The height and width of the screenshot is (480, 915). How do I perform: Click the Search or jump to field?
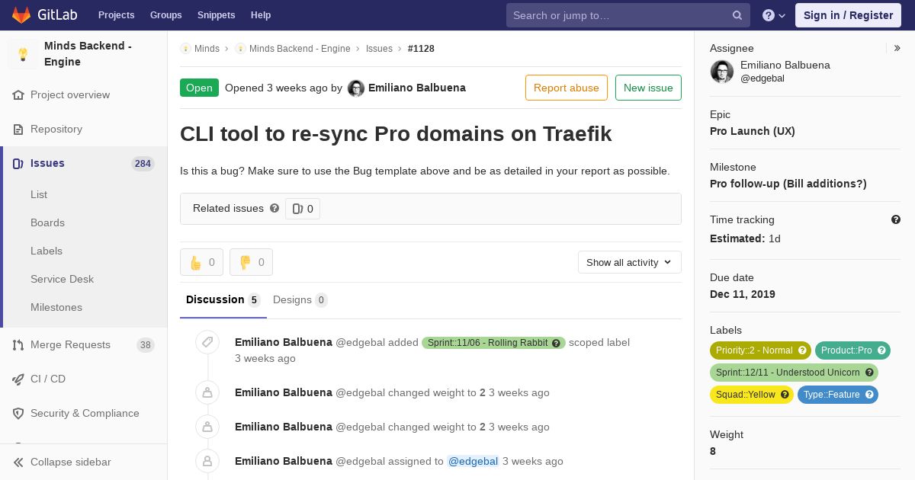pyautogui.click(x=619, y=15)
